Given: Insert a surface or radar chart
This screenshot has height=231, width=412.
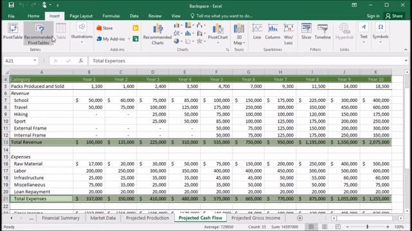Looking at the screenshot, I should [x=201, y=41].
